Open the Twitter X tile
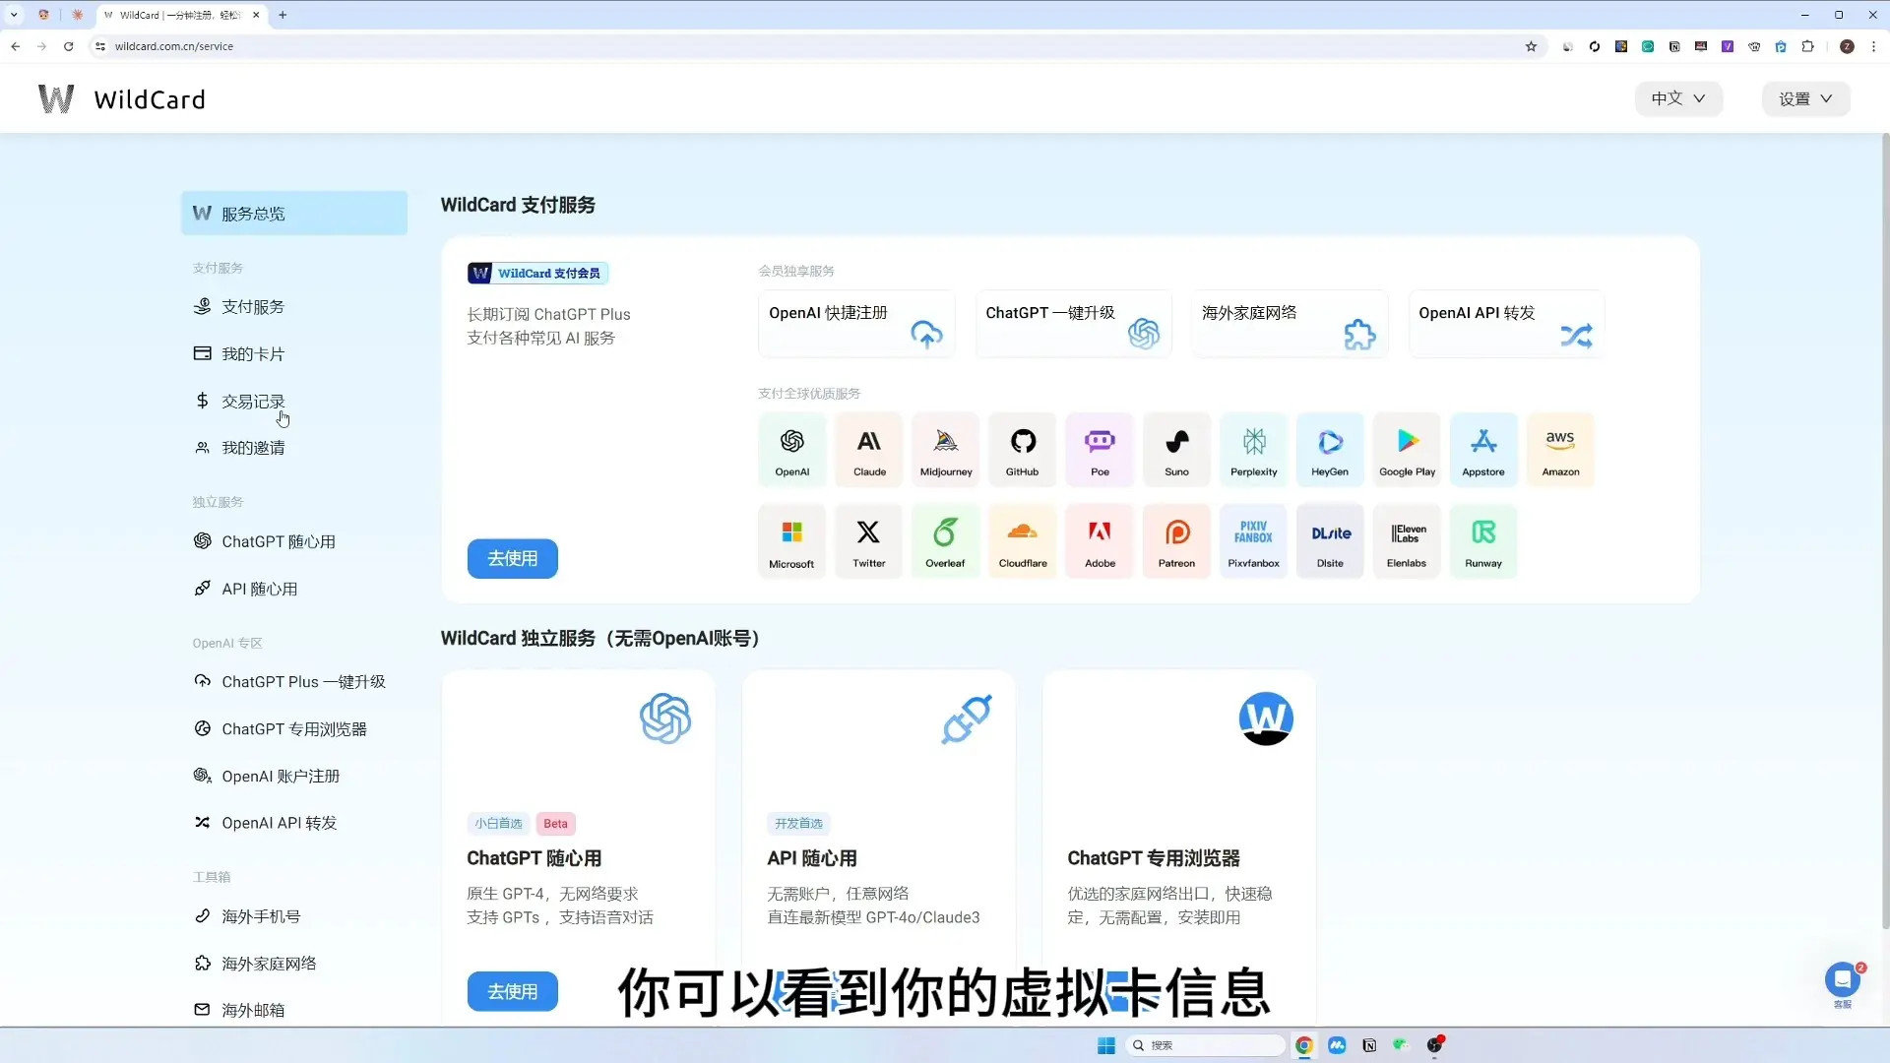 coord(869,541)
